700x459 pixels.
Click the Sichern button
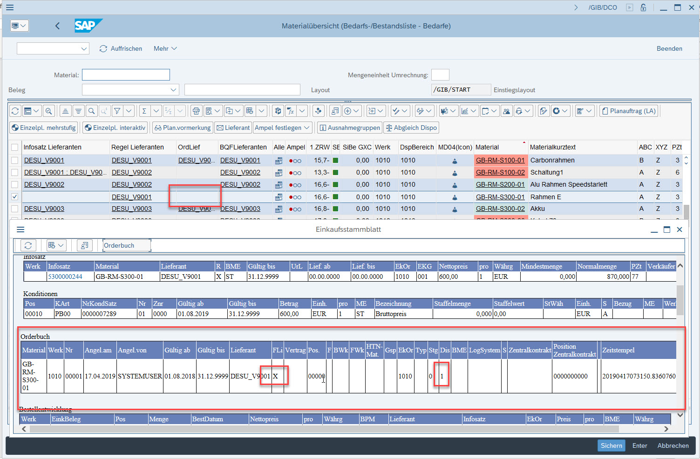(x=611, y=445)
